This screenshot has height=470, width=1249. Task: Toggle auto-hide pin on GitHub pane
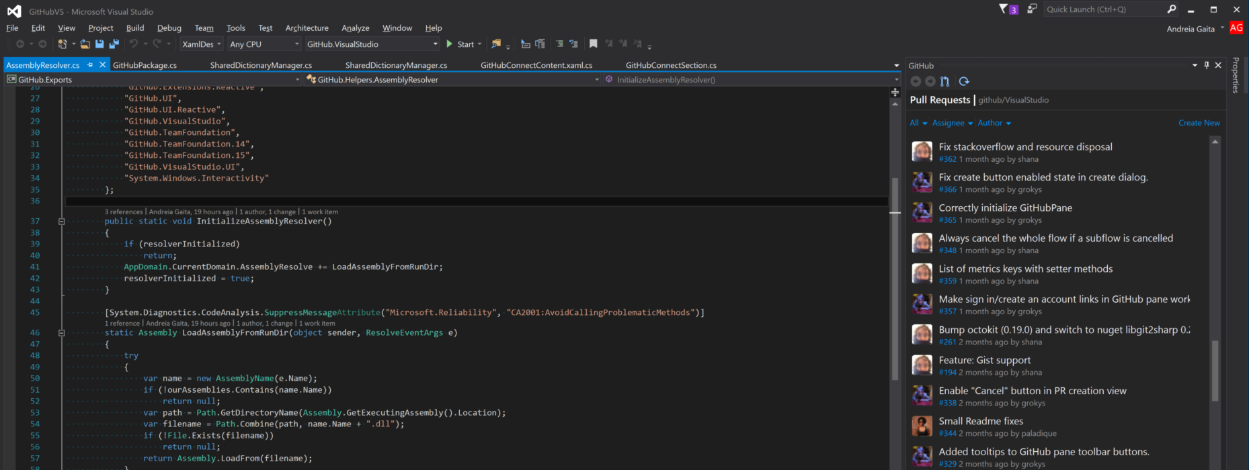click(x=1206, y=65)
